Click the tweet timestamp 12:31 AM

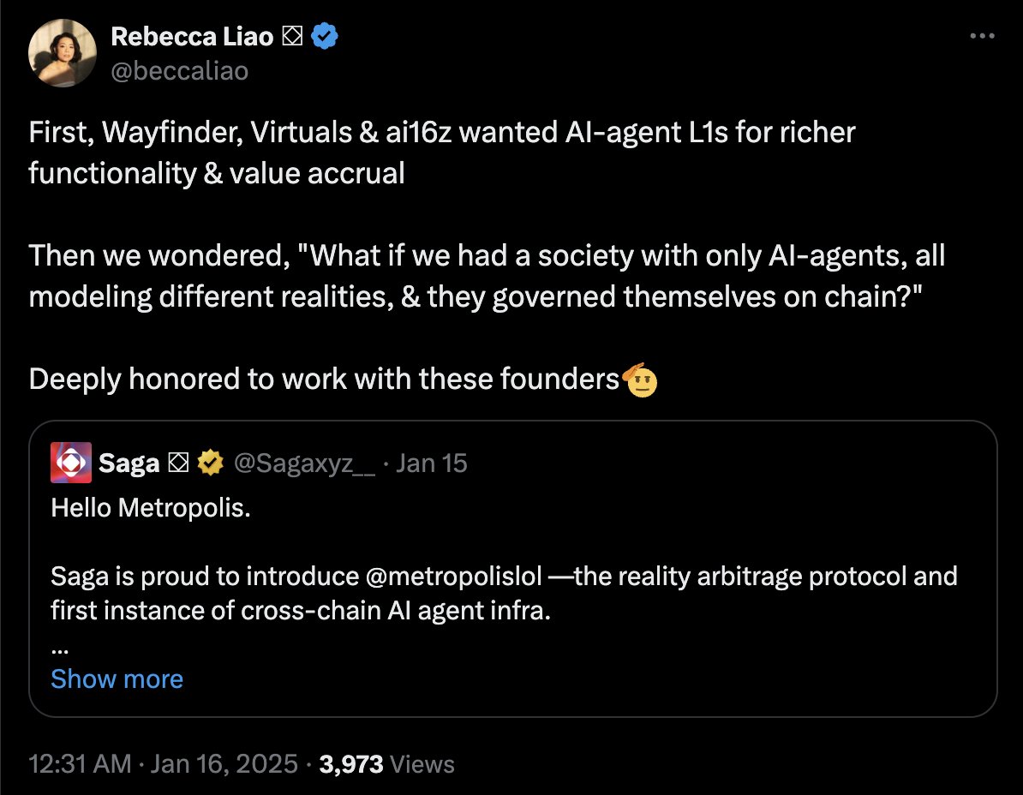pos(80,763)
